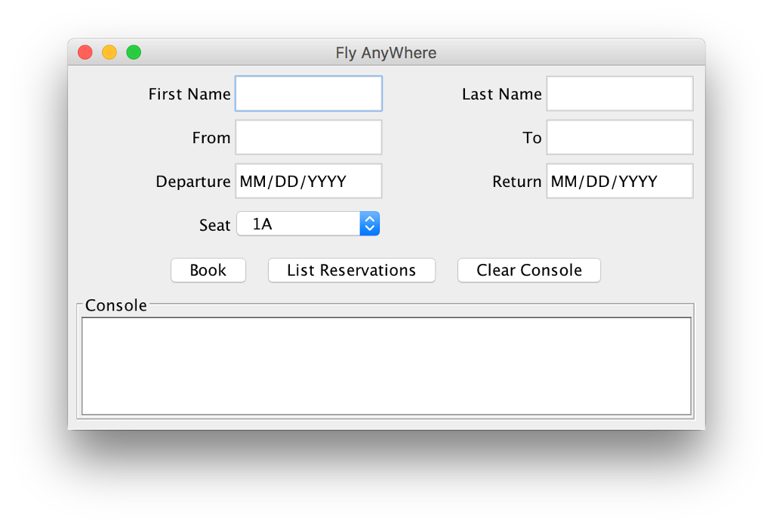Click the Console panel label
The image size is (773, 527).
tap(115, 305)
